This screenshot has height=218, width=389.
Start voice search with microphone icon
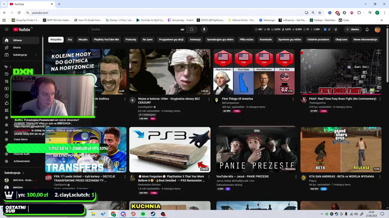pyautogui.click(x=204, y=29)
